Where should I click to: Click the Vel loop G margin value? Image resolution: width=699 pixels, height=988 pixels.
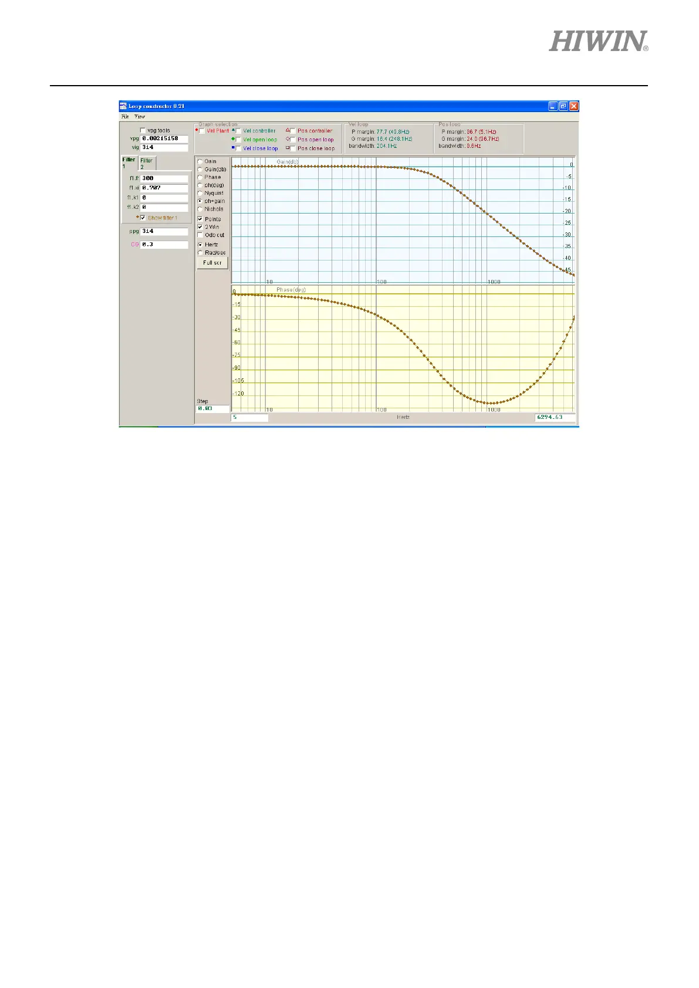[x=394, y=138]
